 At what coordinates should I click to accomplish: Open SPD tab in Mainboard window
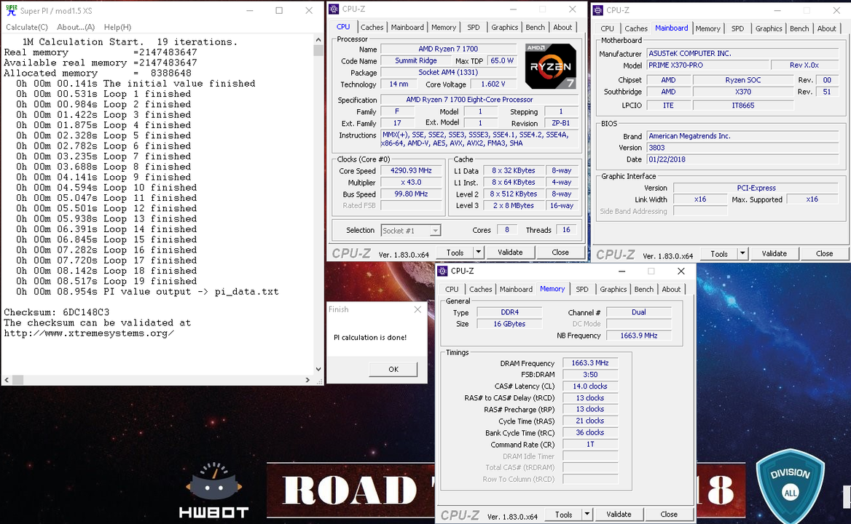[737, 28]
